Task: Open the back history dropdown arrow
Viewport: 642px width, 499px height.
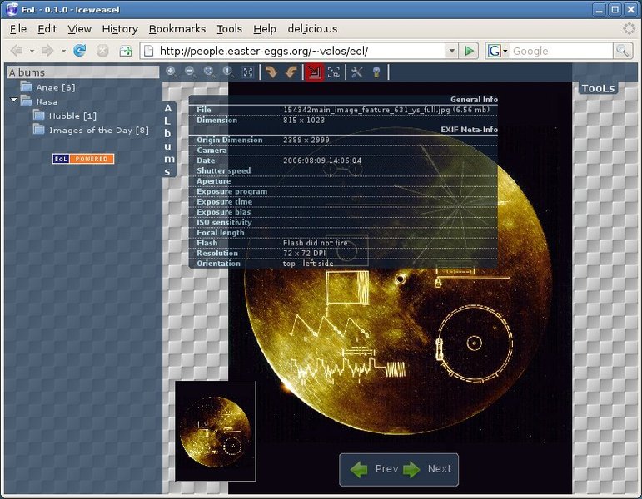Action: (x=32, y=51)
